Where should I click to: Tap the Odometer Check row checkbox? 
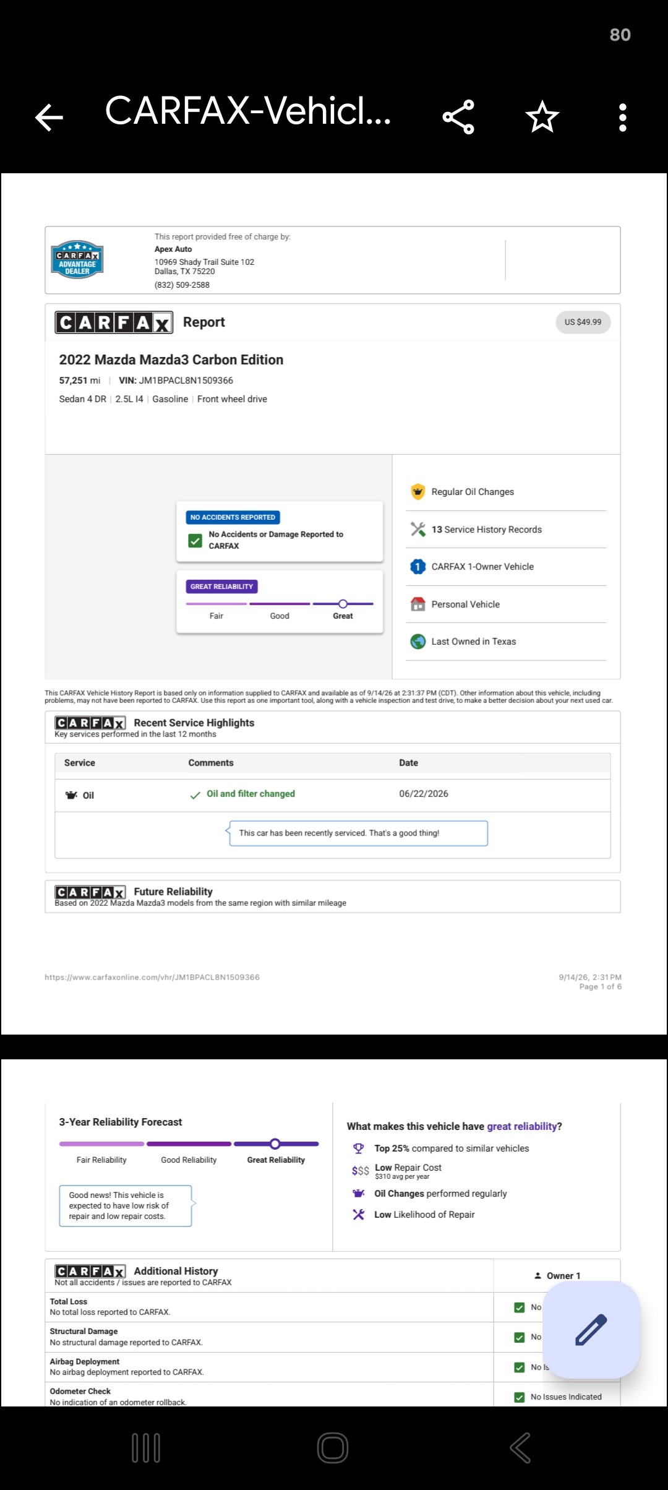coord(520,1397)
